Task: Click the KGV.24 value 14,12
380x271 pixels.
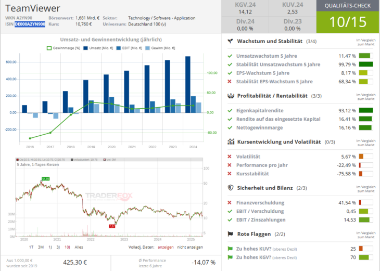Action: click(x=245, y=11)
